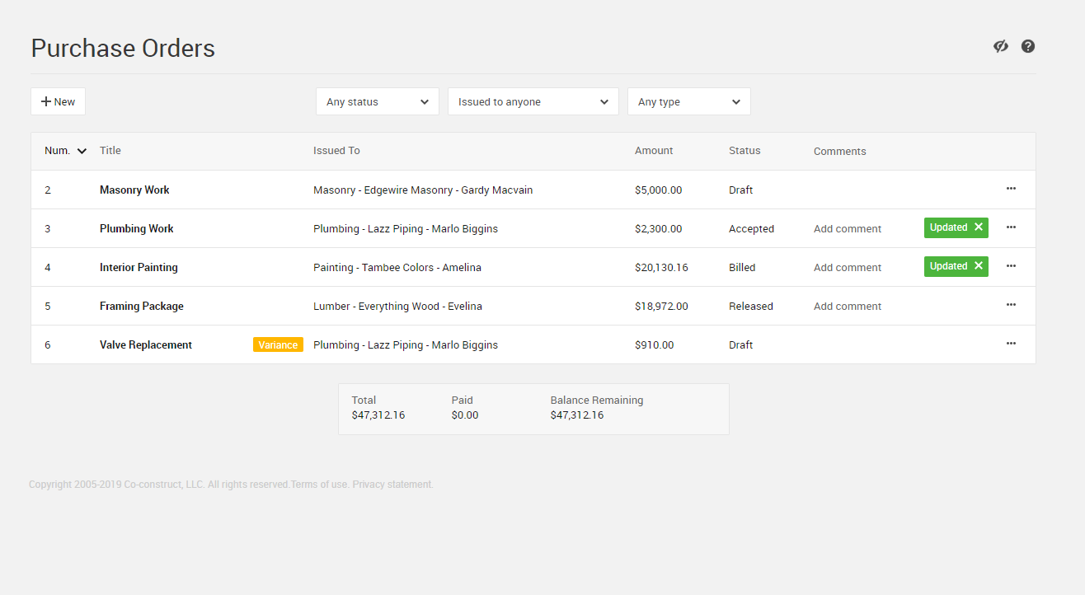This screenshot has height=595, width=1085.
Task: Sort by the Num. column header
Action: [x=65, y=151]
